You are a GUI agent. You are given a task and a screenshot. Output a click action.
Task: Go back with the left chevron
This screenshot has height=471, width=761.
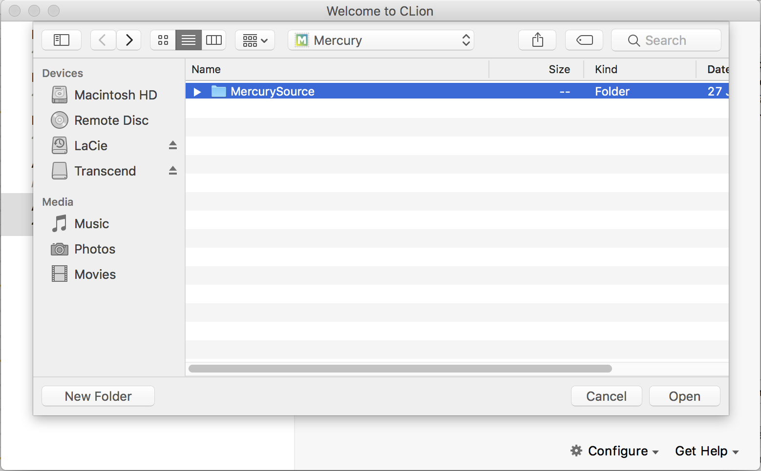click(x=103, y=40)
